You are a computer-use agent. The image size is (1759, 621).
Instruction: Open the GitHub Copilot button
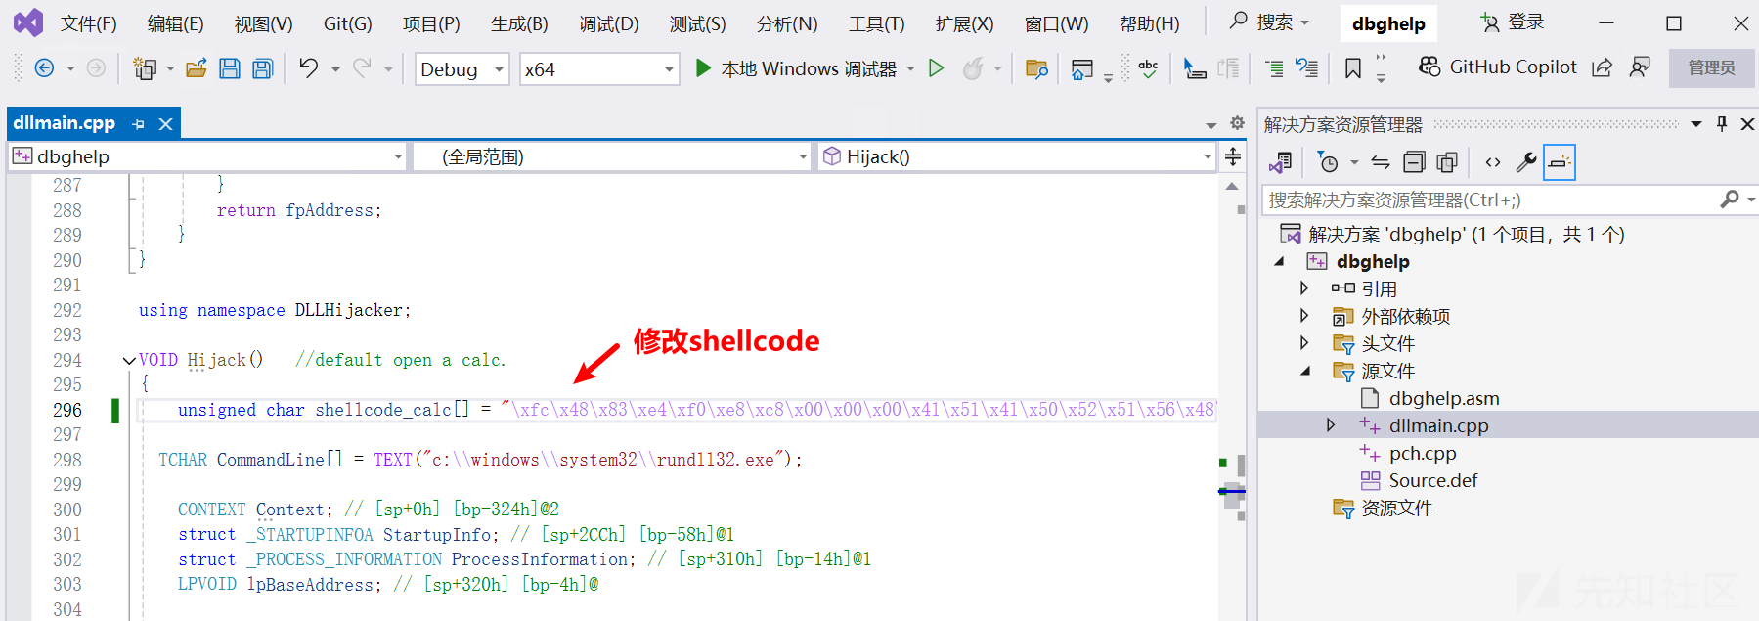[x=1498, y=67]
